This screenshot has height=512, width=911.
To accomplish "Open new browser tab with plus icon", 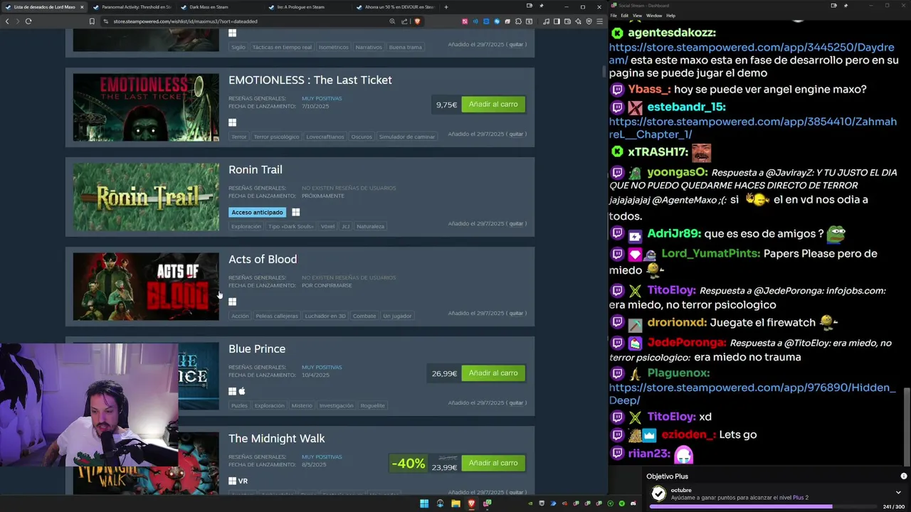I will 446,7.
